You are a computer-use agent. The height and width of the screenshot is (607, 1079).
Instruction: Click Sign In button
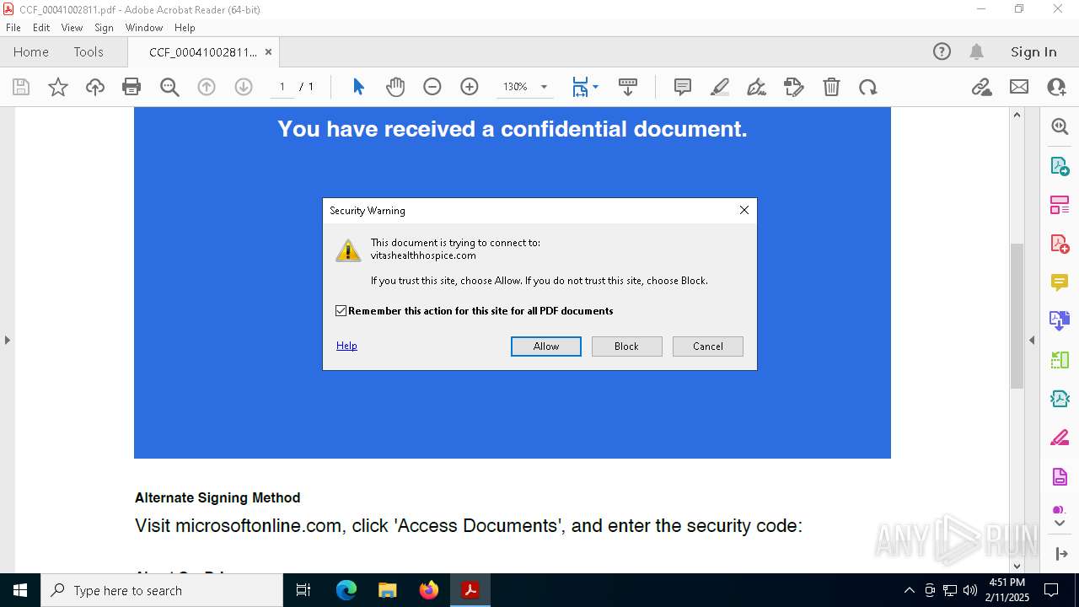(1033, 51)
